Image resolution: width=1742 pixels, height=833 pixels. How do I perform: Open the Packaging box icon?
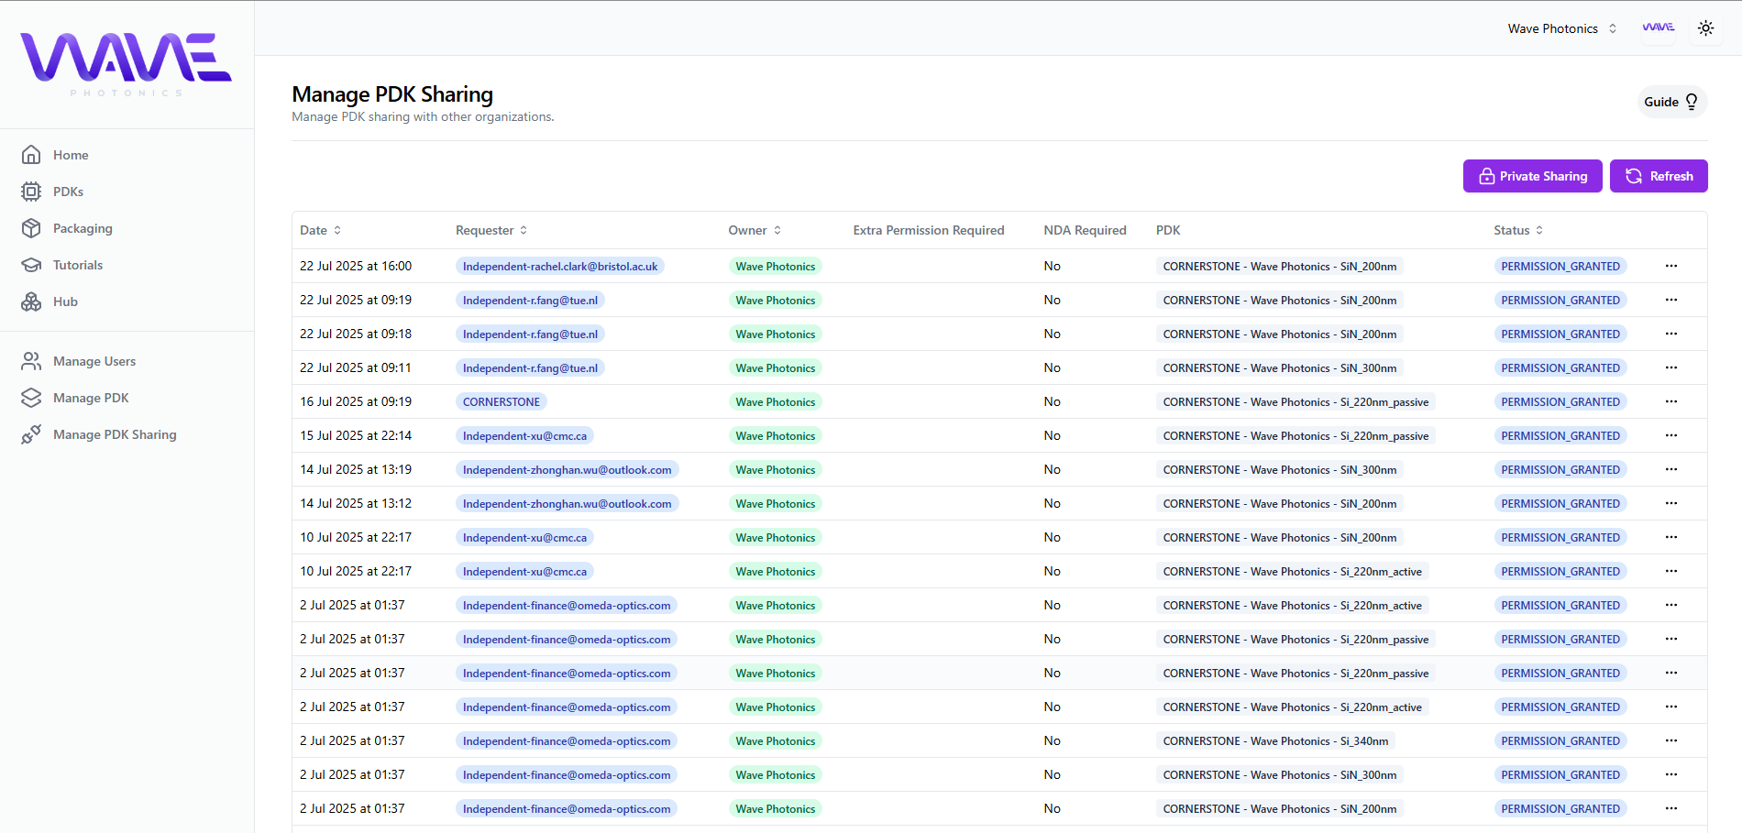(x=31, y=228)
